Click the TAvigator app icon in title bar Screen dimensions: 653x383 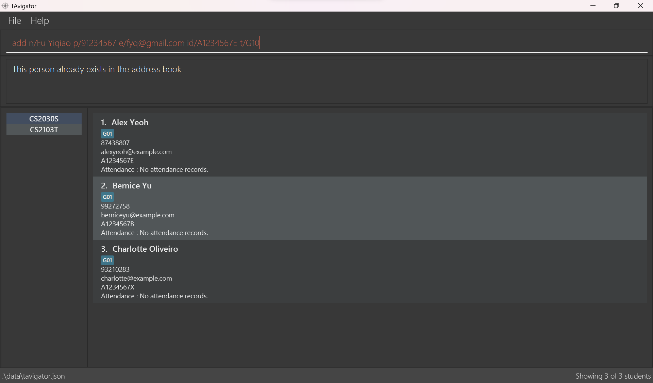coord(5,6)
